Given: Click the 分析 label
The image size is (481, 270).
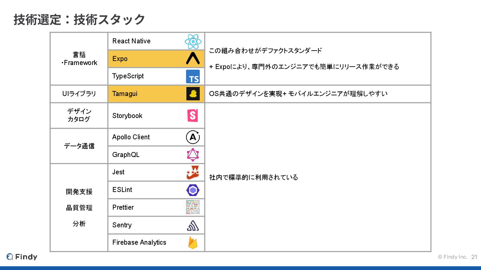Looking at the screenshot, I should (x=79, y=224).
